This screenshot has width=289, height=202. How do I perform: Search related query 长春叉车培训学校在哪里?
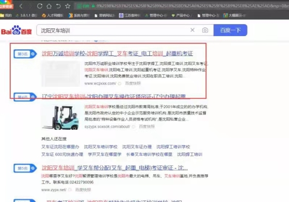click(149, 155)
